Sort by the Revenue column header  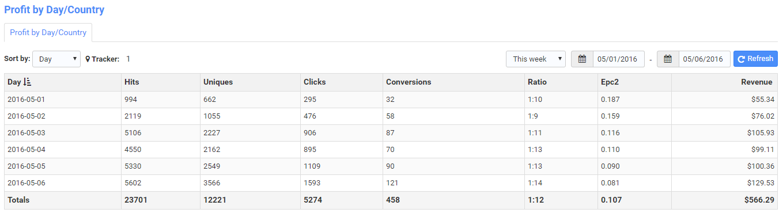757,82
